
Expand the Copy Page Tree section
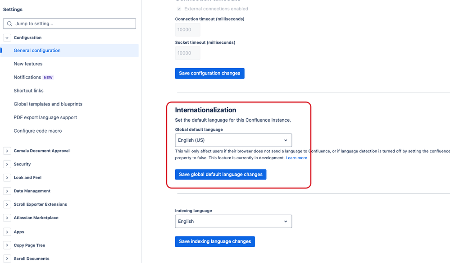(7, 245)
